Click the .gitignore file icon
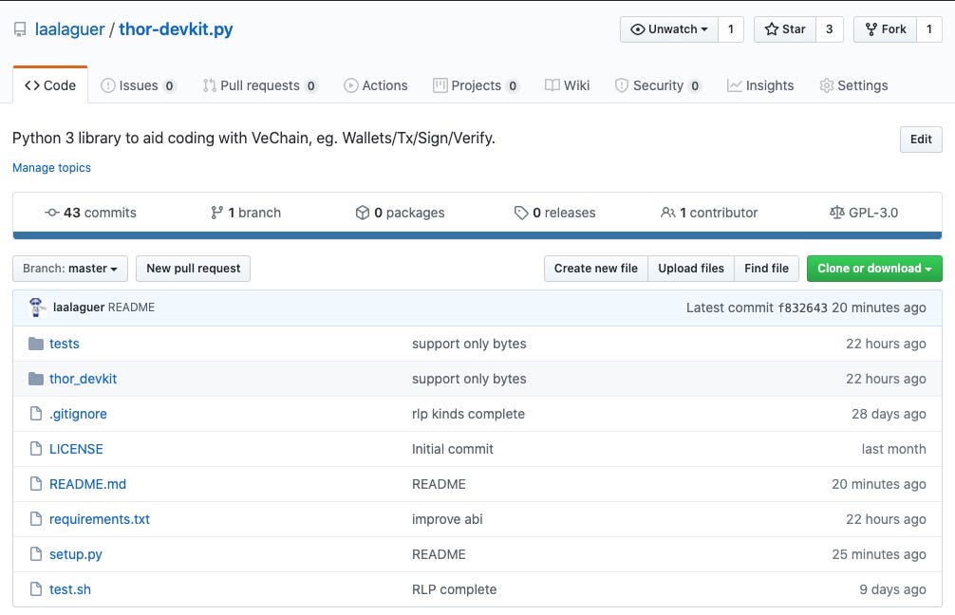The image size is (955, 615). coord(36,414)
